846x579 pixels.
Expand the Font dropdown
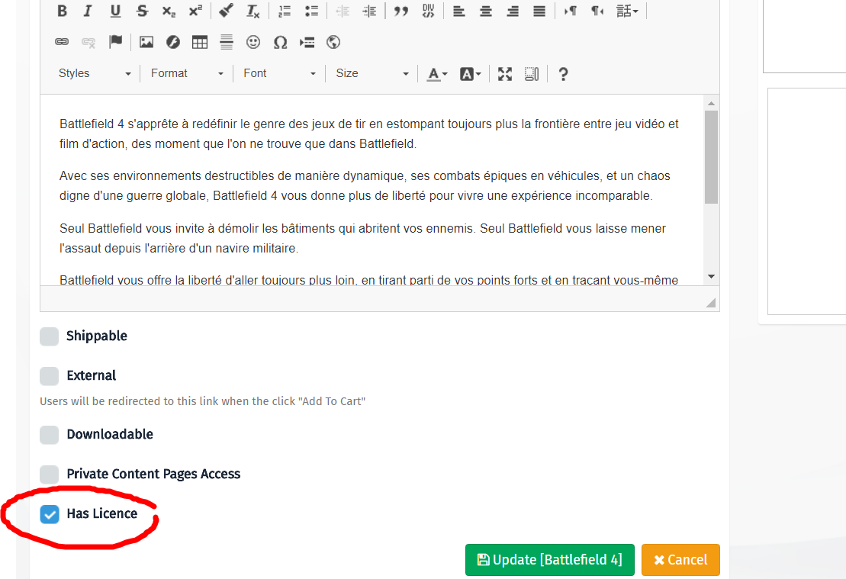(x=279, y=74)
